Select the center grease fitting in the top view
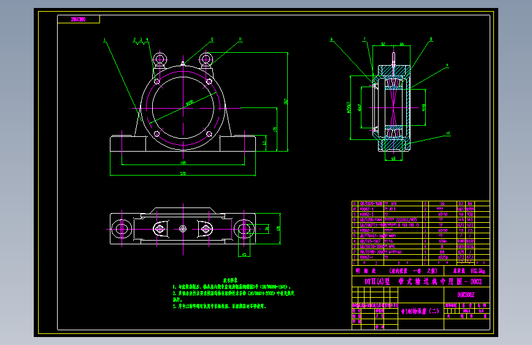The height and width of the screenshot is (345, 532). [183, 229]
